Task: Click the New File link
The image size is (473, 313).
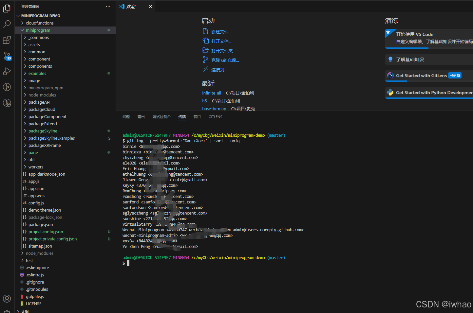Action: [x=221, y=32]
